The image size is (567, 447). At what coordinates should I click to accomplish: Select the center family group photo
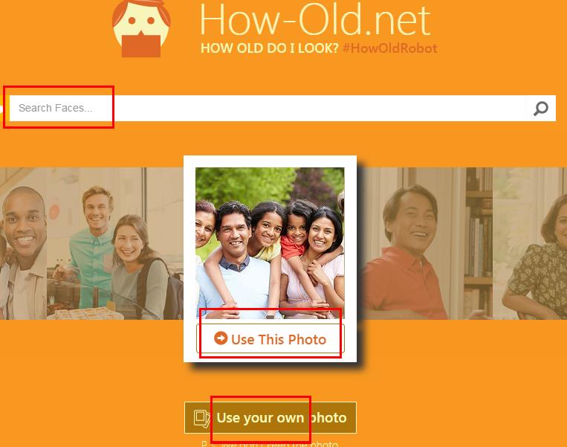270,243
